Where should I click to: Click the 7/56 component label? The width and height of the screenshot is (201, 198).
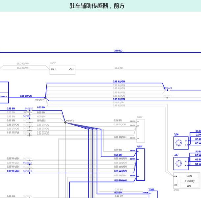[176, 135]
